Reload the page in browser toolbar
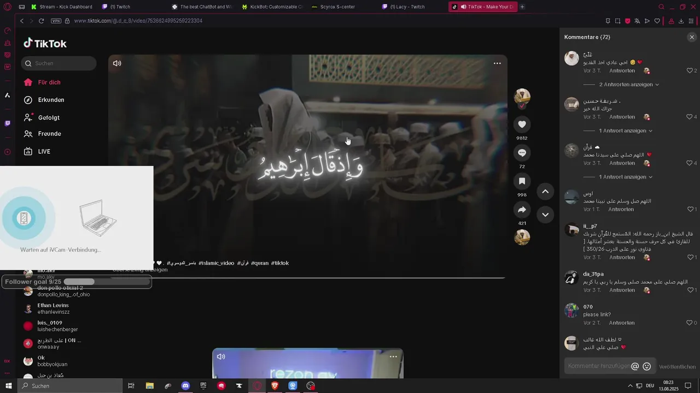The height and width of the screenshot is (393, 700). 41,21
